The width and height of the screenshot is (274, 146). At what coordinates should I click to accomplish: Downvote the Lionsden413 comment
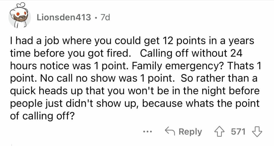pos(258,132)
